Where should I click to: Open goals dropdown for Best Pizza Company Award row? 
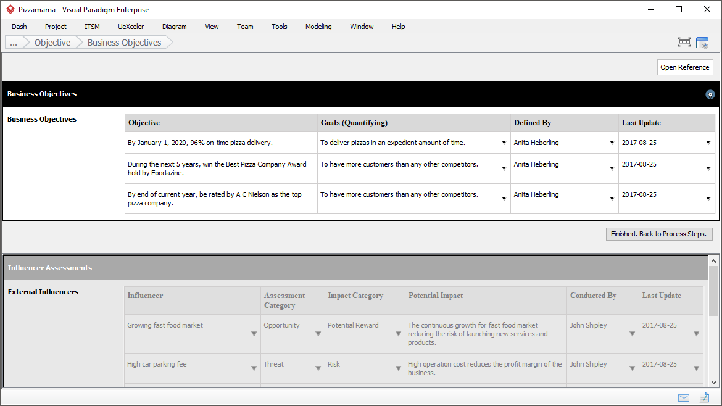tap(504, 168)
